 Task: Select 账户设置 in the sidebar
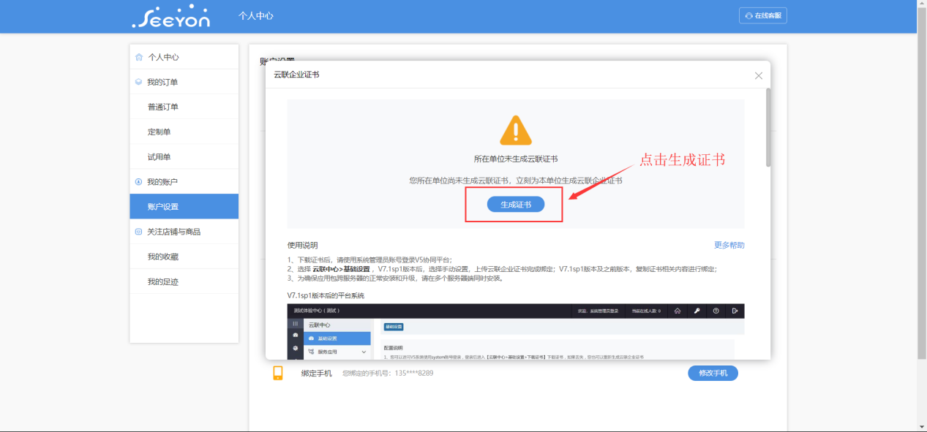click(x=184, y=207)
